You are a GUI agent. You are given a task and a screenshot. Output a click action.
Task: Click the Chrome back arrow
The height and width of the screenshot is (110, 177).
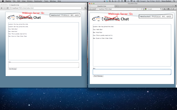click(2, 8)
